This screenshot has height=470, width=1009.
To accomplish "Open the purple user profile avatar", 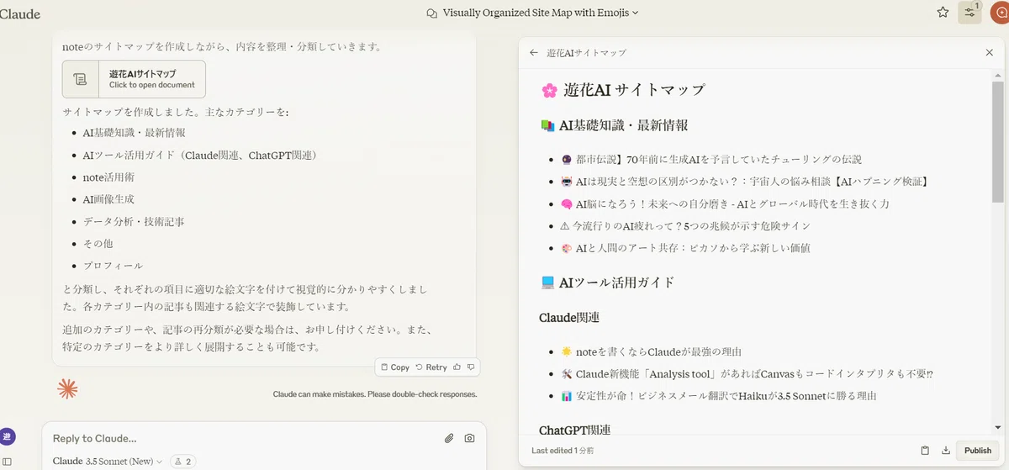I will (x=7, y=436).
